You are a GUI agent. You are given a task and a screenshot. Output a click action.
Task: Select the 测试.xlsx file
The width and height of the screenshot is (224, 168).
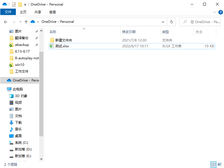(132, 46)
